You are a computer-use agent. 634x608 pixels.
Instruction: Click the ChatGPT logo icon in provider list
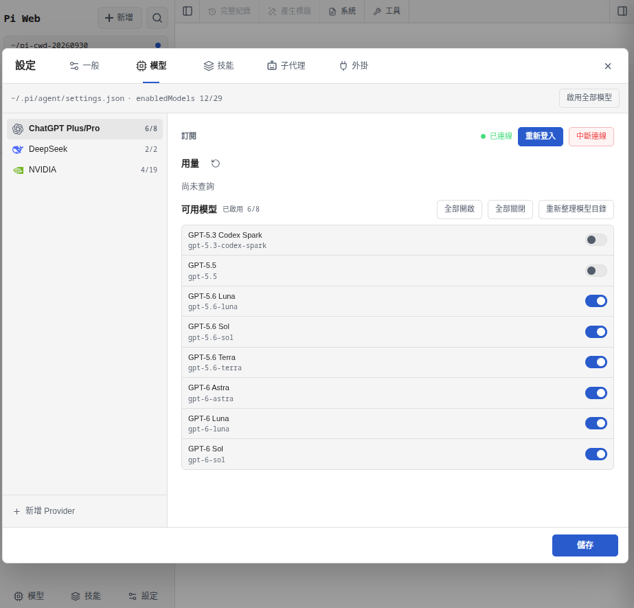[18, 128]
